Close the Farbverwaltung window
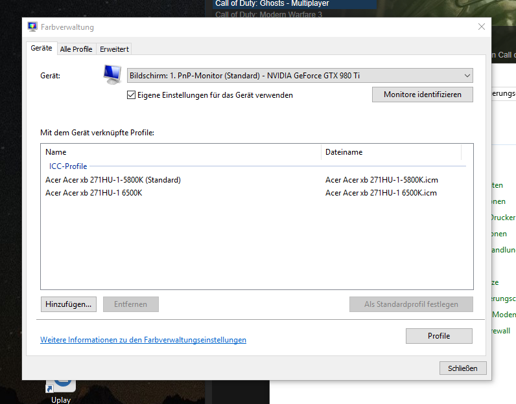 coord(482,27)
